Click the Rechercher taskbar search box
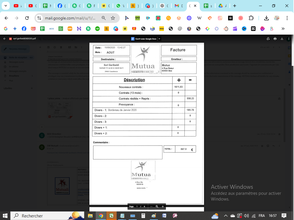This screenshot has height=220, width=294. (x=47, y=216)
